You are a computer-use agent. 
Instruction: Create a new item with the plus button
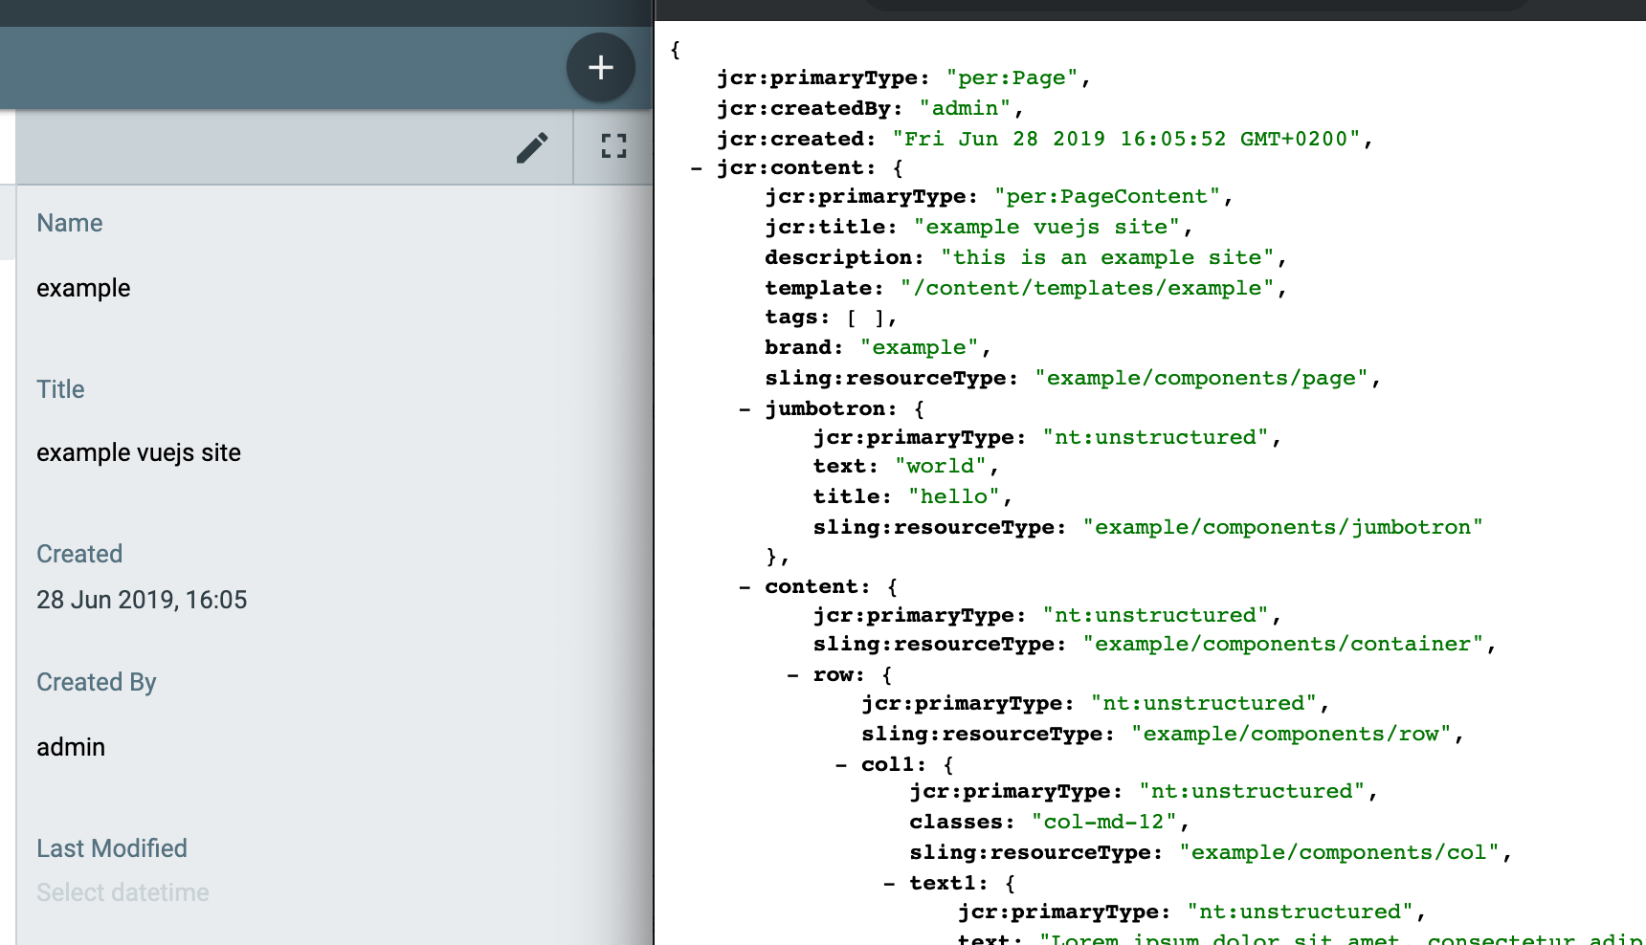coord(601,67)
